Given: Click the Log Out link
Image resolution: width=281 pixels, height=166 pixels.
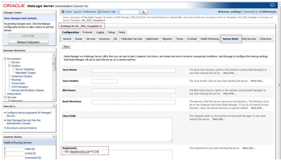Looking at the screenshot, I should 78,12.
